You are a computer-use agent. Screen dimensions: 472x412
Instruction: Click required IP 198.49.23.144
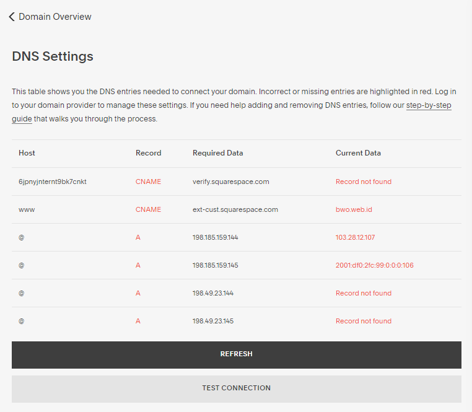213,293
